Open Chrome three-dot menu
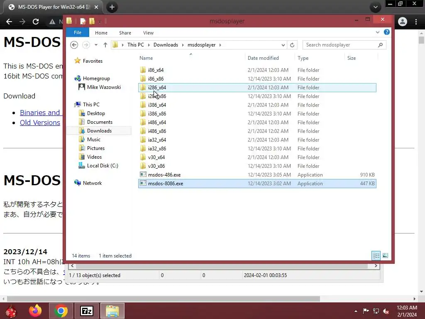 pyautogui.click(x=416, y=22)
